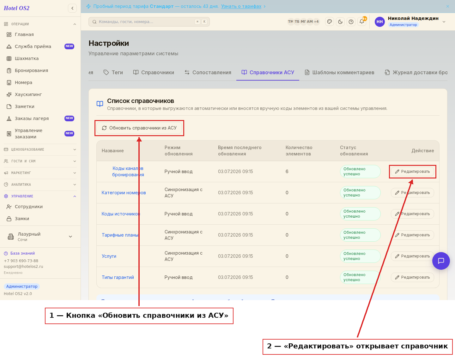Open Коды источников directory
455x362 pixels.
click(121, 214)
